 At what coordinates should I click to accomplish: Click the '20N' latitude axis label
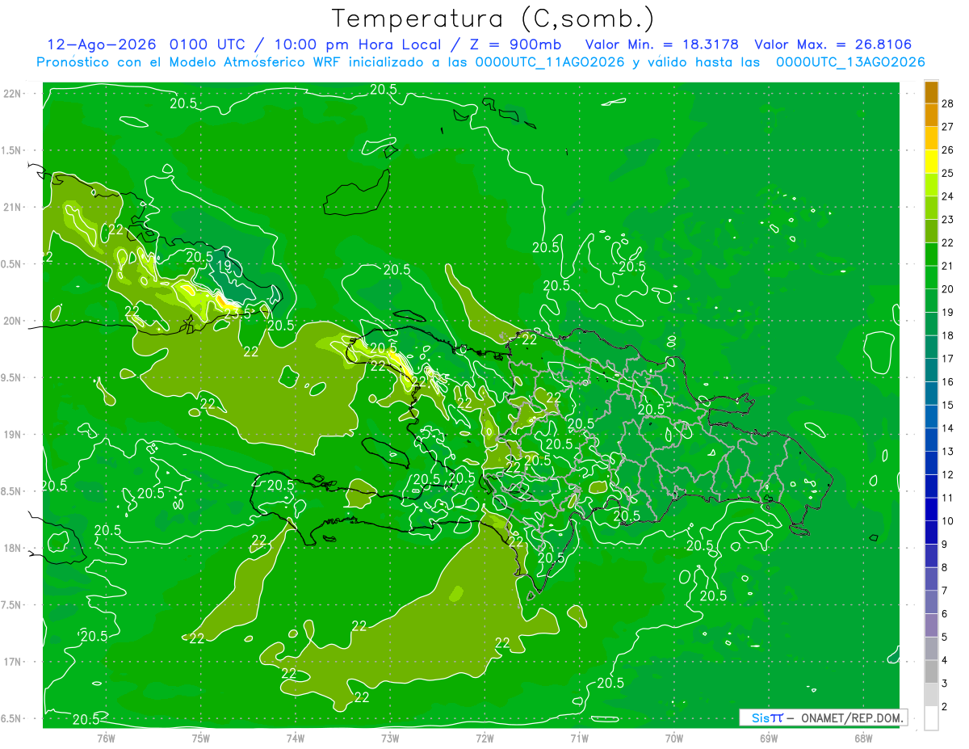[13, 321]
